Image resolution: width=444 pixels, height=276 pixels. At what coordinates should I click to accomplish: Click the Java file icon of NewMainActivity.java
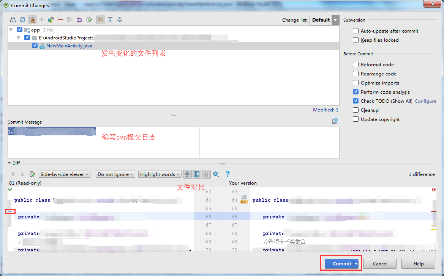click(42, 46)
